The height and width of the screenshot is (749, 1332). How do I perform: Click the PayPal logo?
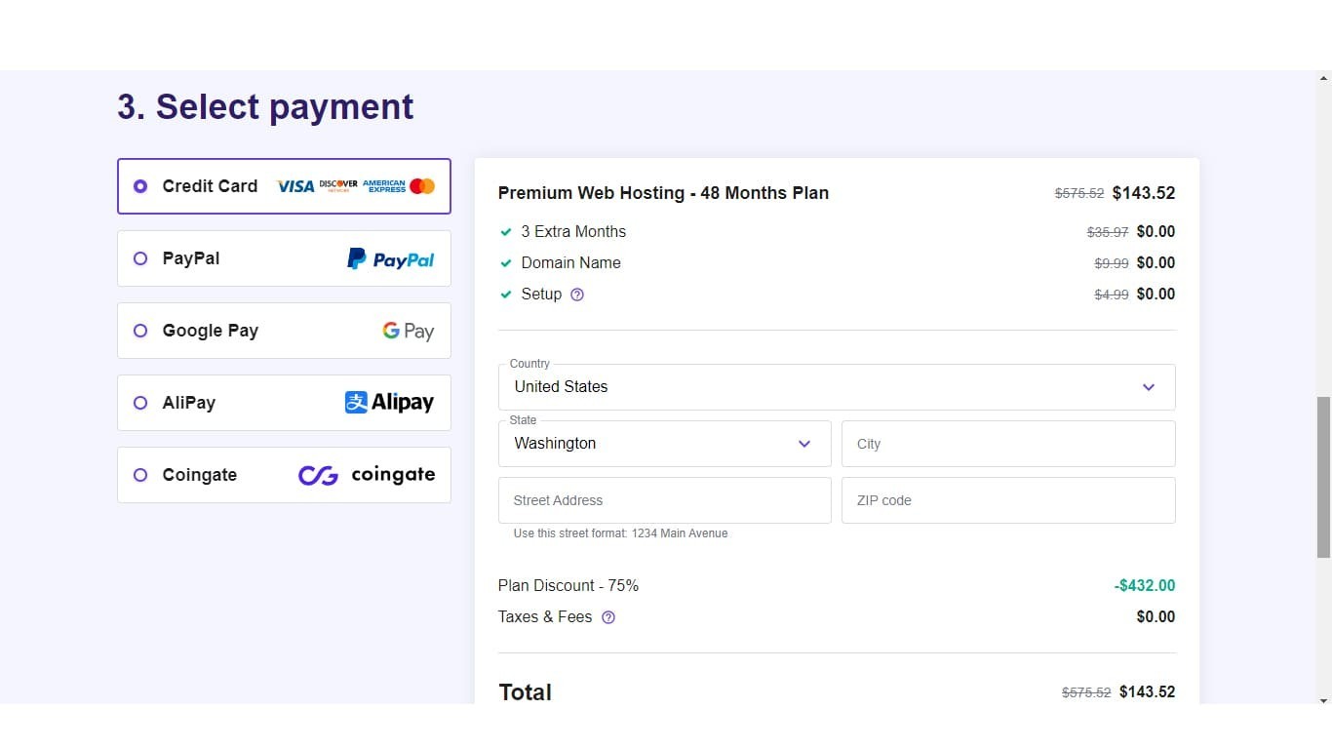(391, 259)
